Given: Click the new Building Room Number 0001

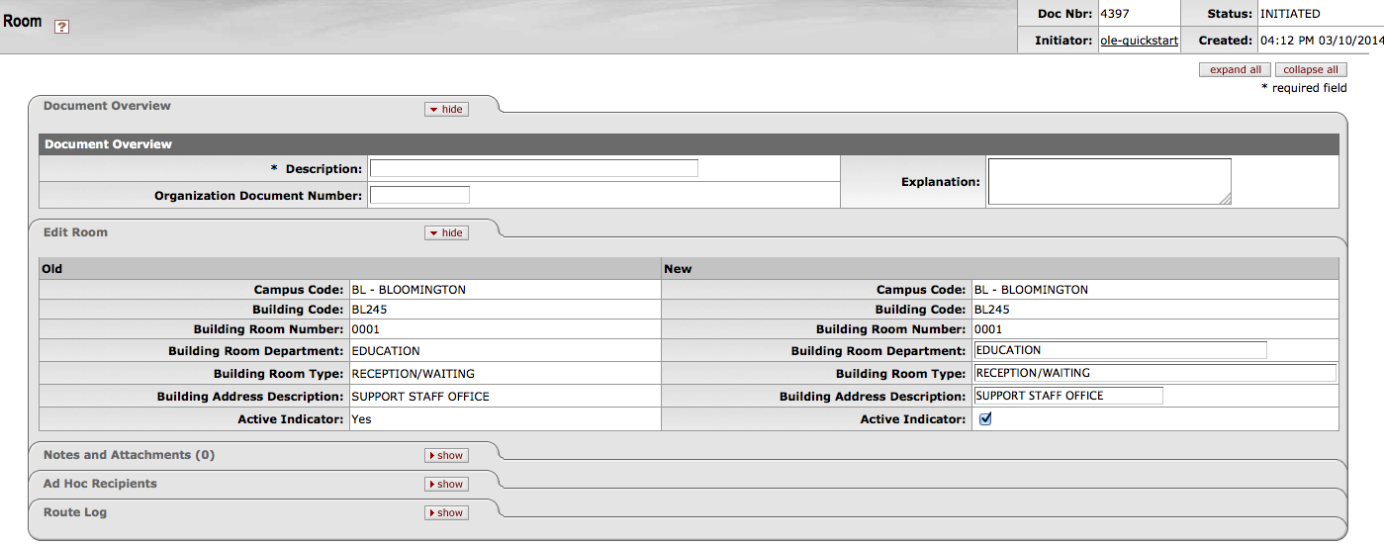Looking at the screenshot, I should [988, 329].
